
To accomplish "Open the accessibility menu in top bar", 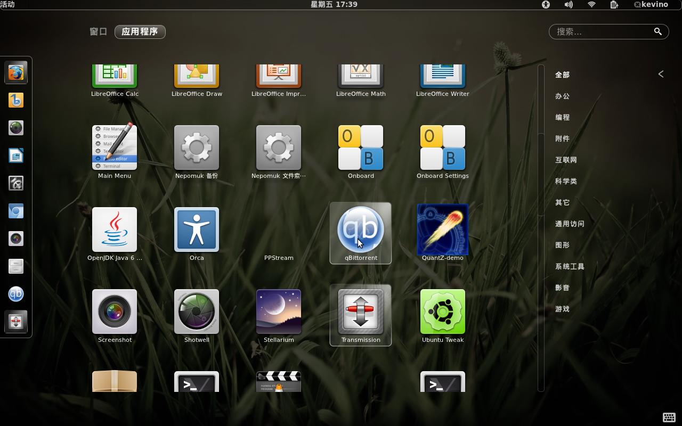I will 546,4.
